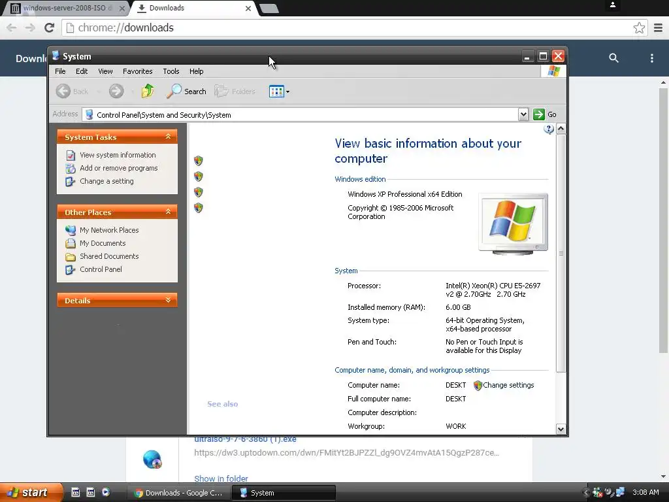Click the address field showing Control Panel path
The width and height of the screenshot is (669, 502).
click(301, 114)
